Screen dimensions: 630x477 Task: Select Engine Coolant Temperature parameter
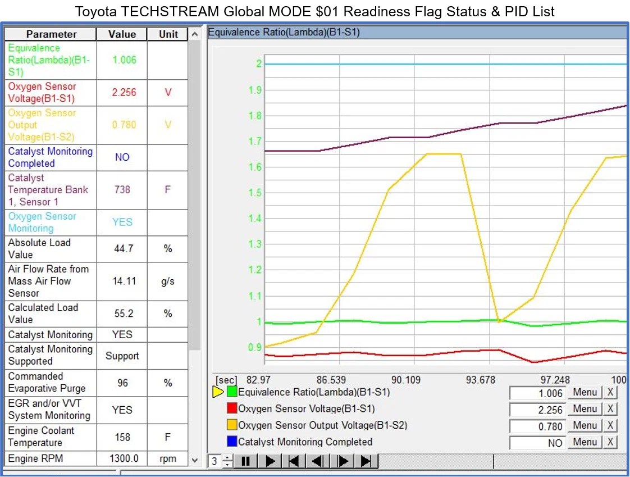(97, 437)
